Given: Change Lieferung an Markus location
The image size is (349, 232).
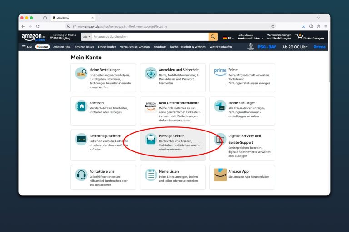Looking at the screenshot, I should coord(63,37).
